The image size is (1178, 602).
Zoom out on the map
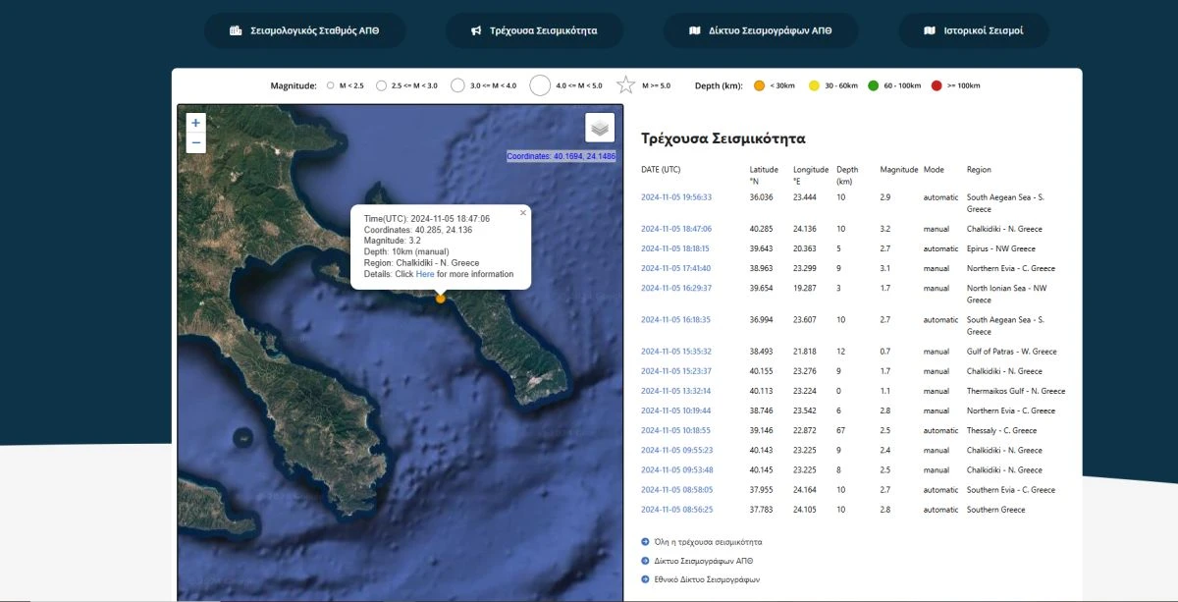(x=196, y=143)
